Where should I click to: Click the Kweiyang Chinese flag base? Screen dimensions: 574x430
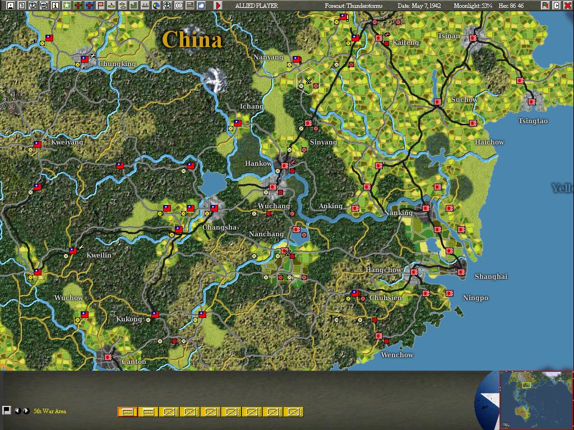[38, 144]
